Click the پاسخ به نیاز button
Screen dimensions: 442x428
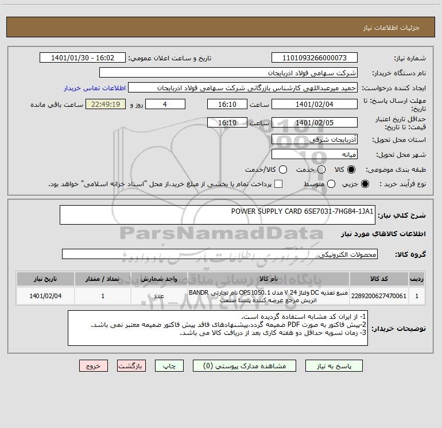tap(334, 366)
